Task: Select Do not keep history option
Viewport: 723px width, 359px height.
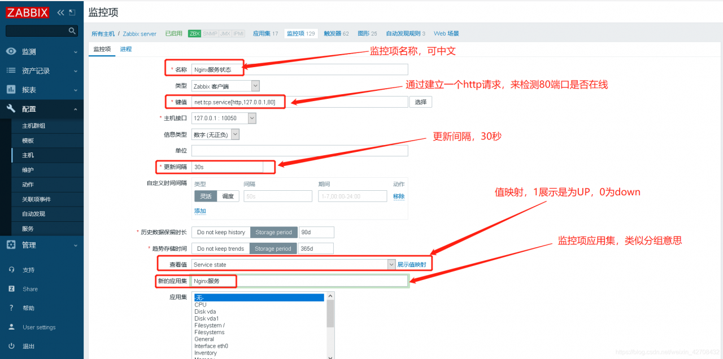Action: [221, 232]
